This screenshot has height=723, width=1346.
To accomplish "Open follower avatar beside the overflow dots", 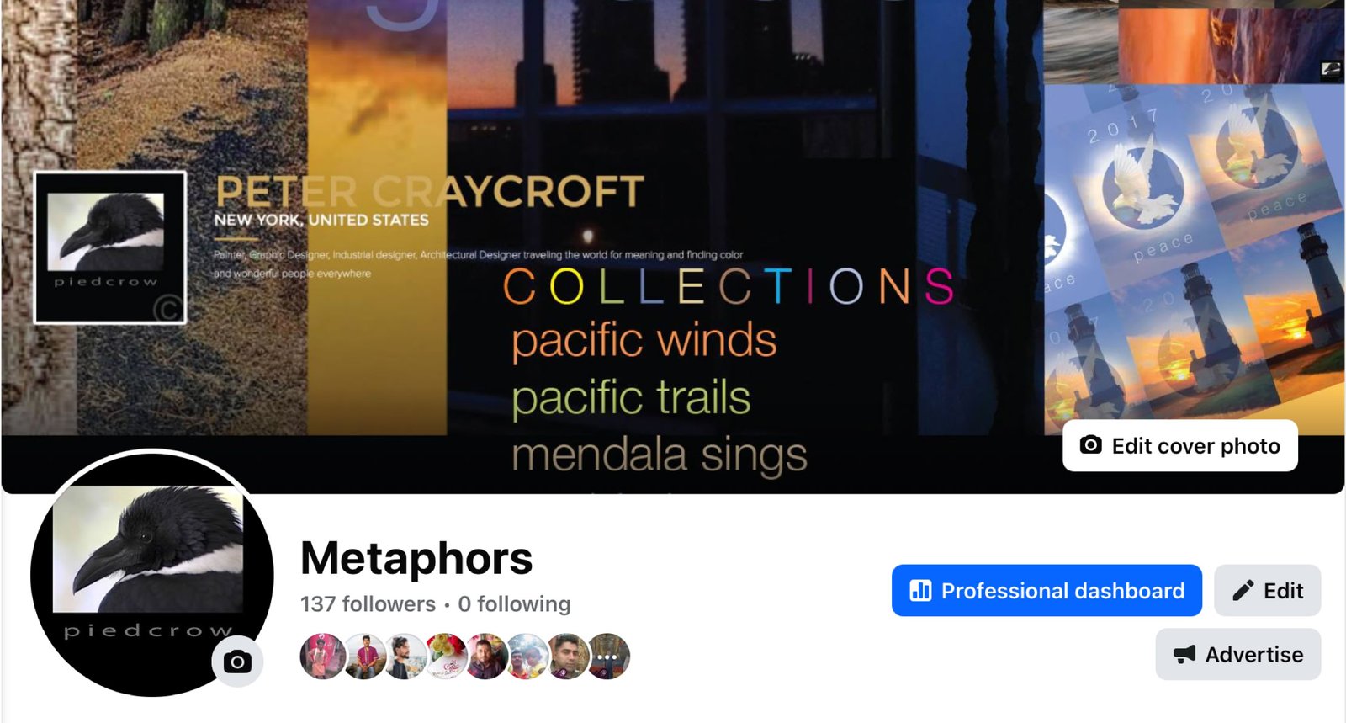I will (x=568, y=657).
